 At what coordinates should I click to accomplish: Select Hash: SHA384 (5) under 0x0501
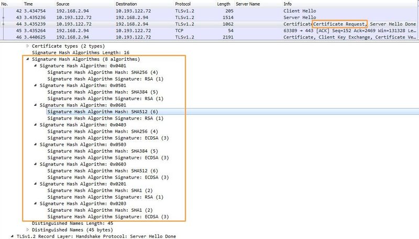[103, 92]
